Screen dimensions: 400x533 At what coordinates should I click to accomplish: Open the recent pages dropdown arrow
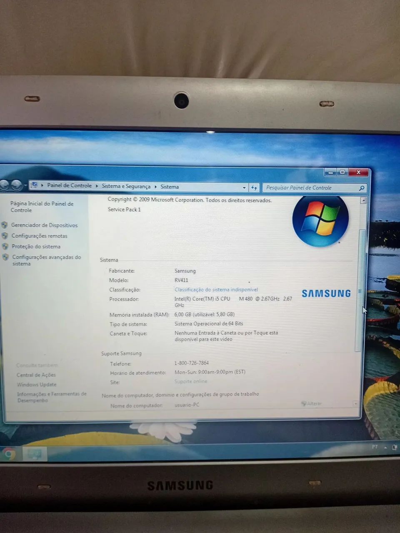point(25,185)
